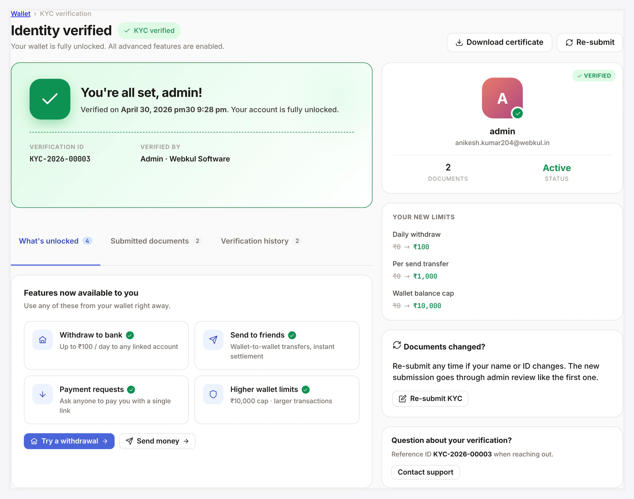Click green check beside Send to friends
The width and height of the screenshot is (634, 499).
[292, 335]
